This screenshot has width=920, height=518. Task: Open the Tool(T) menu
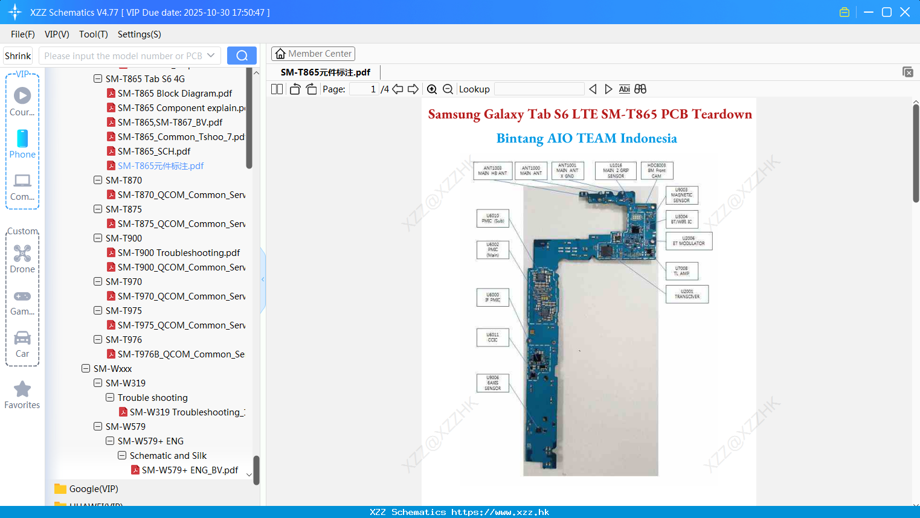[x=94, y=34]
